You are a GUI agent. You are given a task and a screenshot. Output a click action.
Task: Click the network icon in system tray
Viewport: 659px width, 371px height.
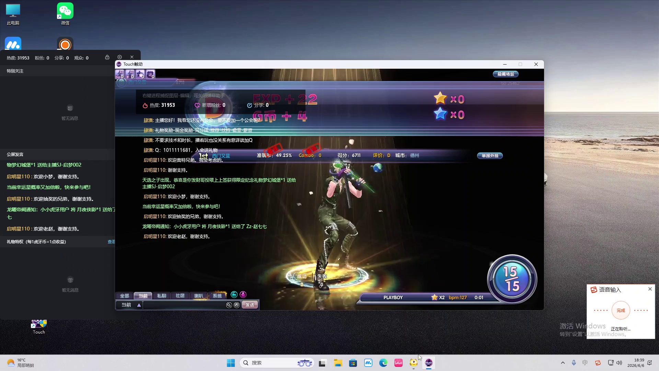point(611,363)
